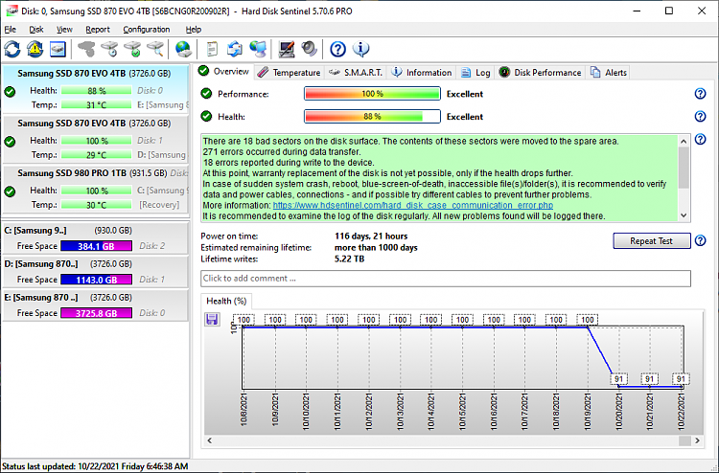Screen dimensions: 719x473
Task: Click the C: free space 384.1 GB bar
Action: 96,246
